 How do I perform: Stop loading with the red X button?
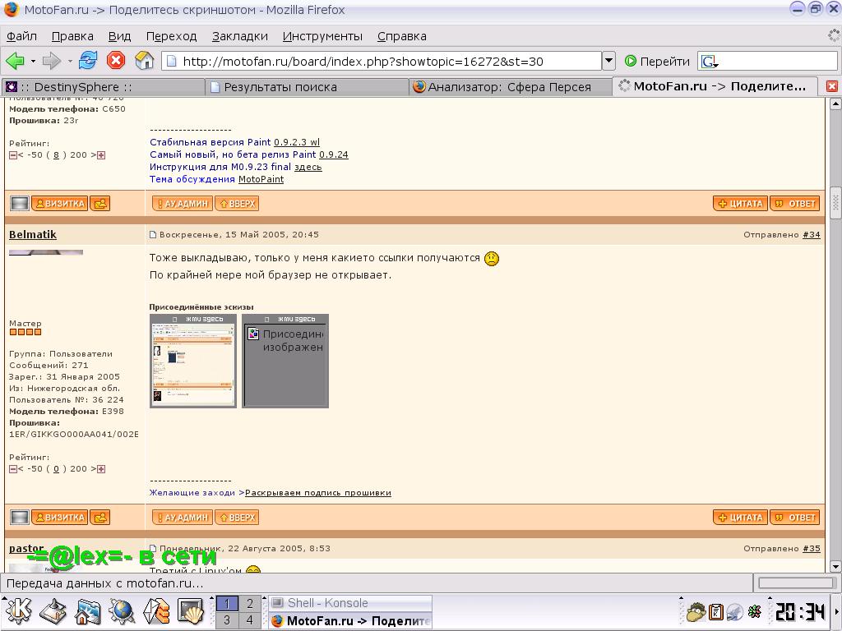115,60
